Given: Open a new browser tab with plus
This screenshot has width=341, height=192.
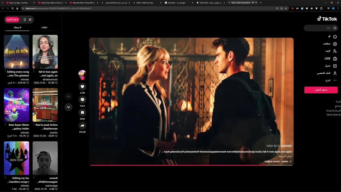Looking at the screenshot, I should tap(261, 3).
